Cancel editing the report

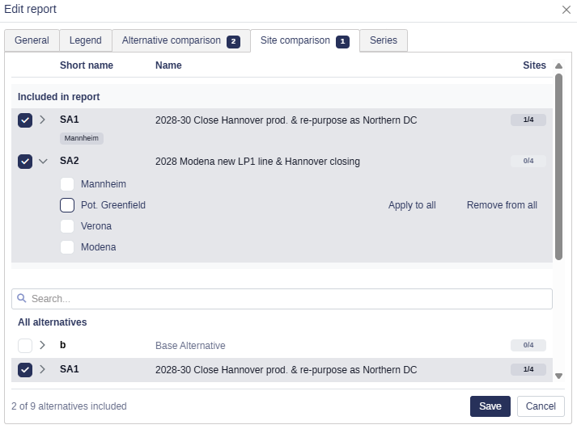pos(541,406)
